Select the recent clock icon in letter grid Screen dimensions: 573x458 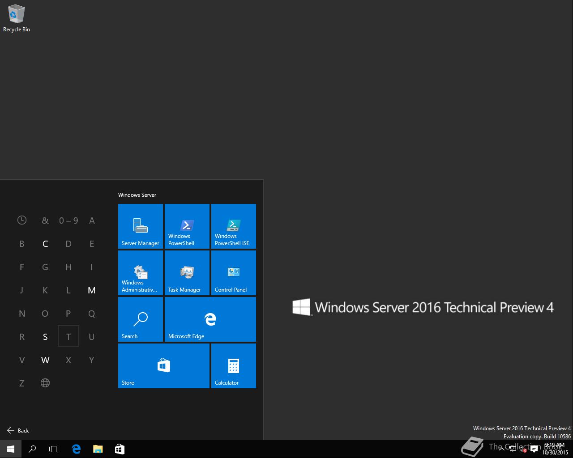22,220
